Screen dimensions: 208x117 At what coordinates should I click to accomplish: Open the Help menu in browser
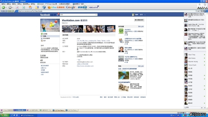[33, 4]
